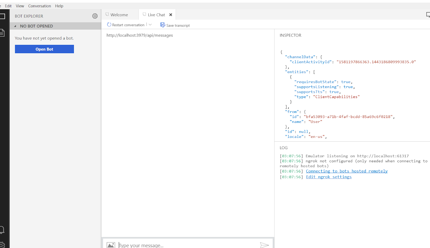The width and height of the screenshot is (430, 248).
Task: Click Restart conversation button
Action: (x=126, y=25)
